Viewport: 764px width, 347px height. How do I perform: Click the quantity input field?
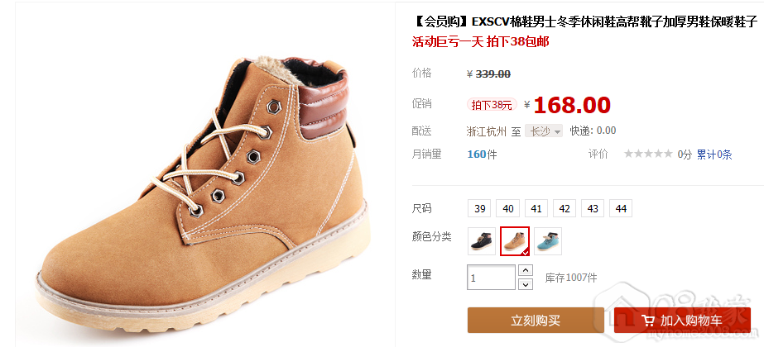tap(491, 278)
